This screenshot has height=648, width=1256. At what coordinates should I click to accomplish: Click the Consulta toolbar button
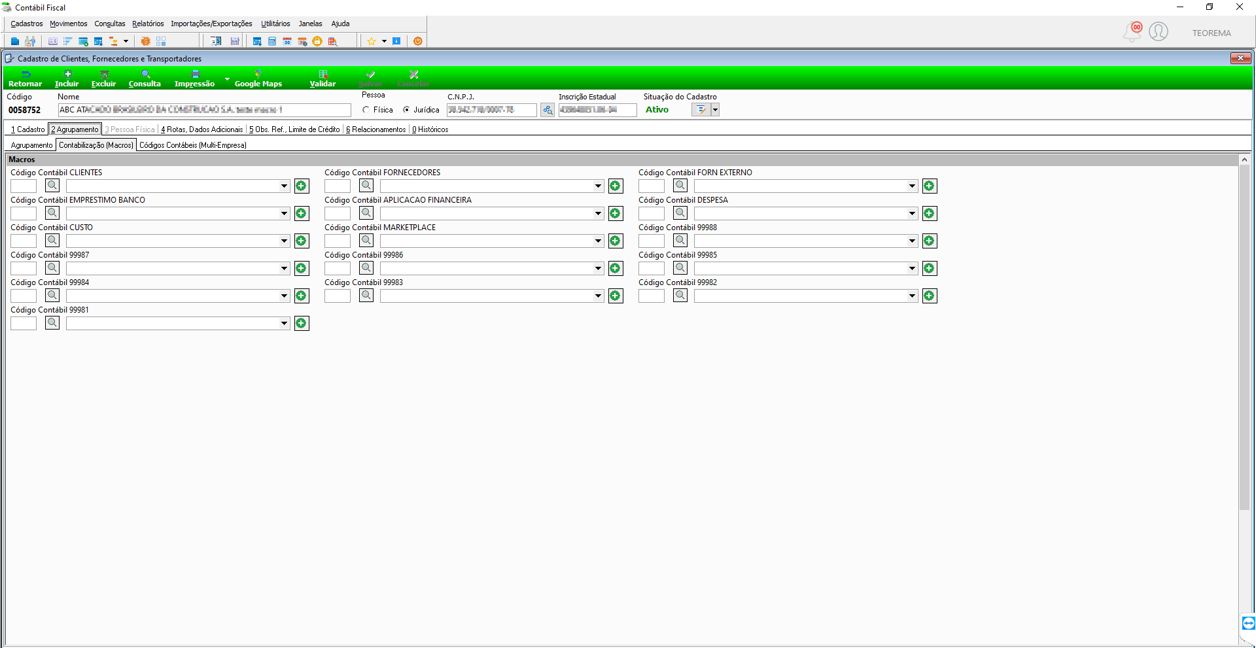point(145,78)
